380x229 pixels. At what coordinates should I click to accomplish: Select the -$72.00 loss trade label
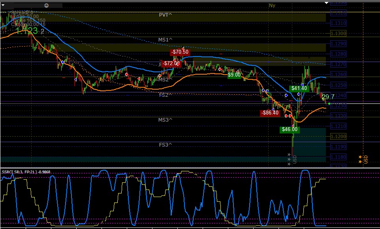pyautogui.click(x=171, y=64)
